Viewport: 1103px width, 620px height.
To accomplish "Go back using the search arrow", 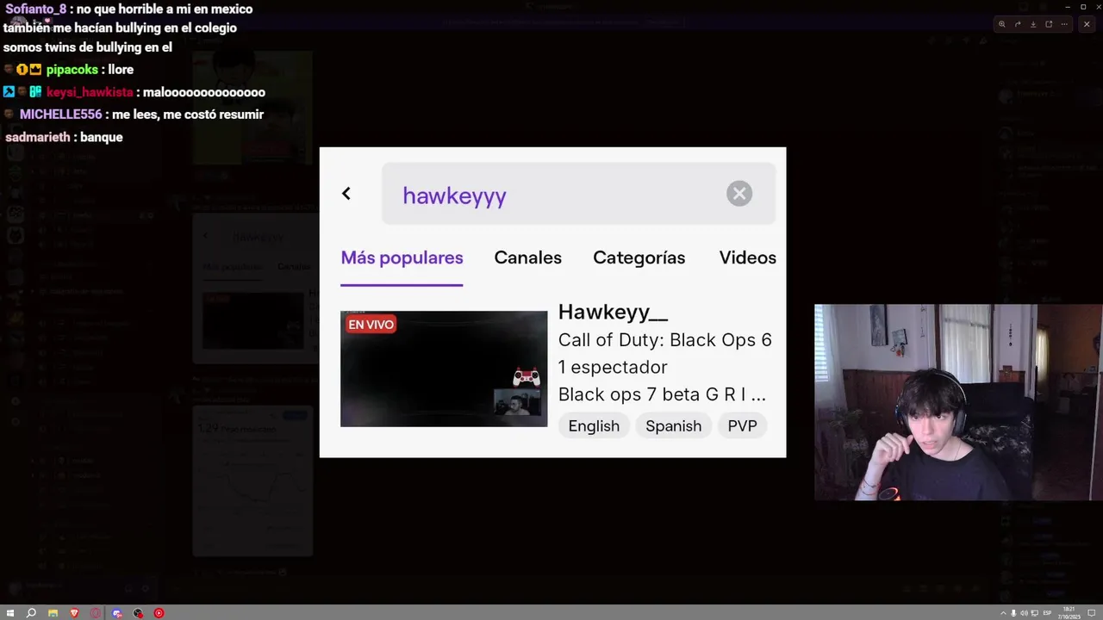I will click(x=346, y=194).
